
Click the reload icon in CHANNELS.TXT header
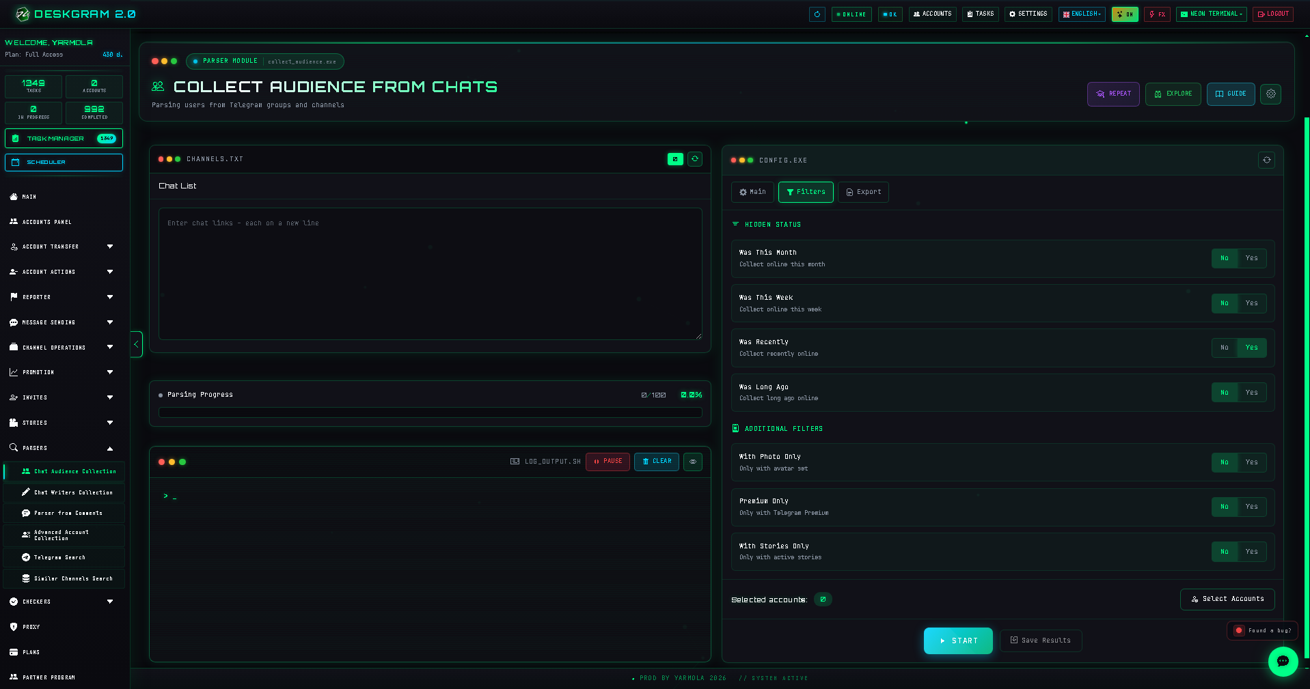click(695, 159)
